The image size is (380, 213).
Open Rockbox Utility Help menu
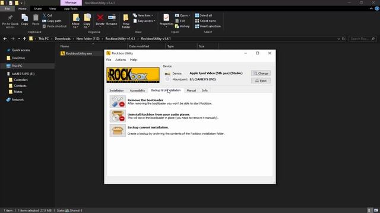coord(133,60)
